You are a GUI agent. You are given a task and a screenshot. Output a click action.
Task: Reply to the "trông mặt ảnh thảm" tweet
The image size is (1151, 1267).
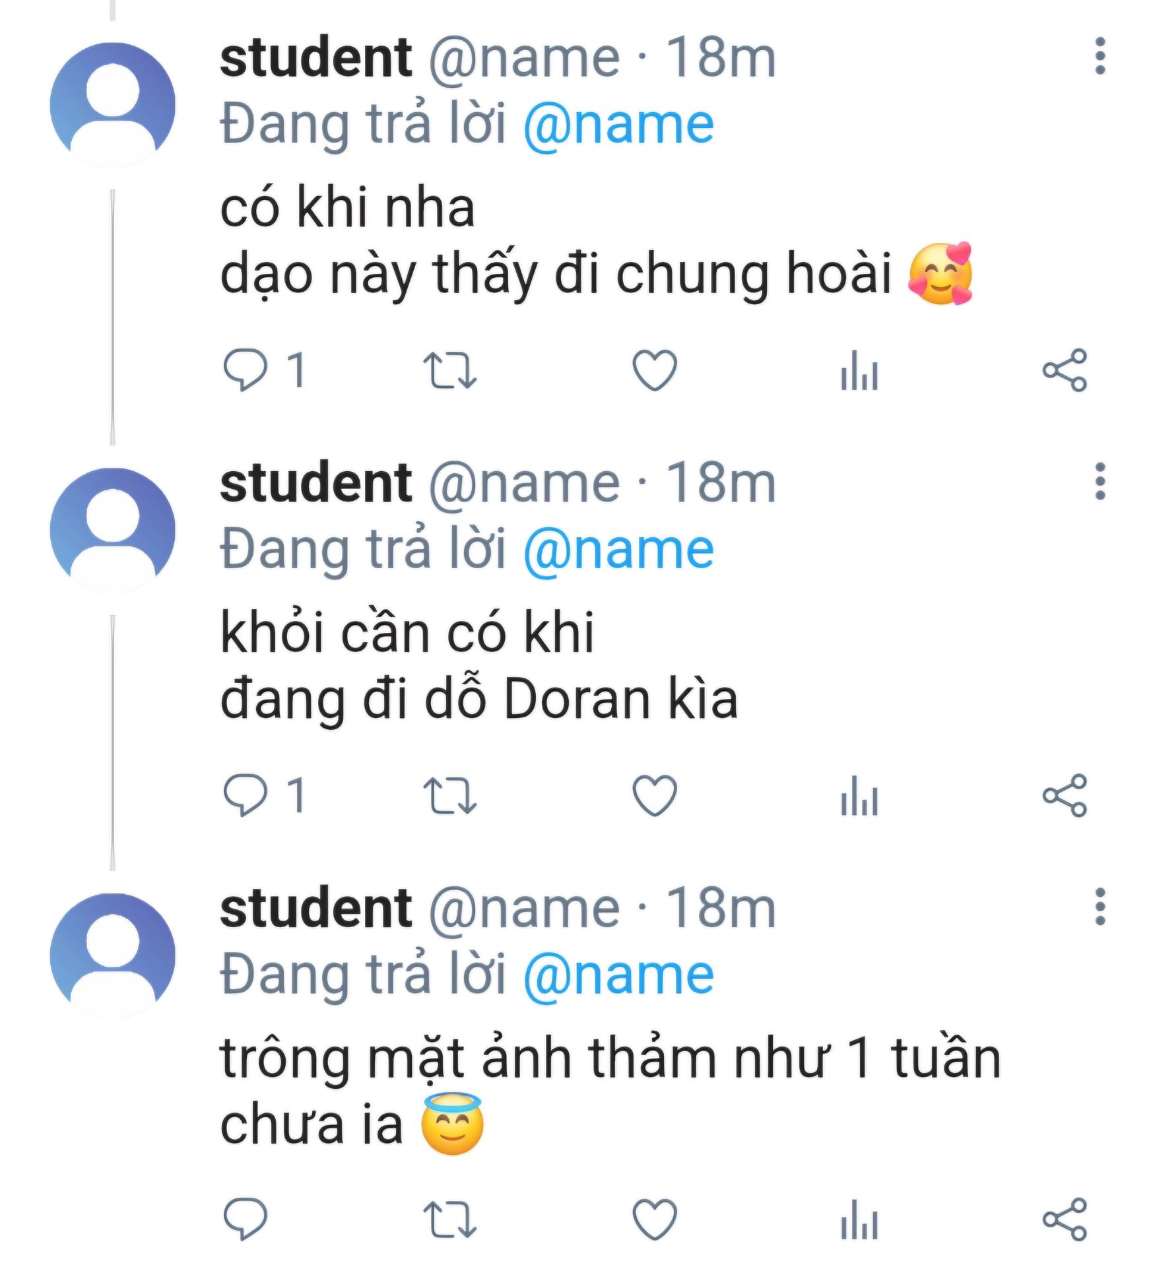click(x=246, y=1218)
